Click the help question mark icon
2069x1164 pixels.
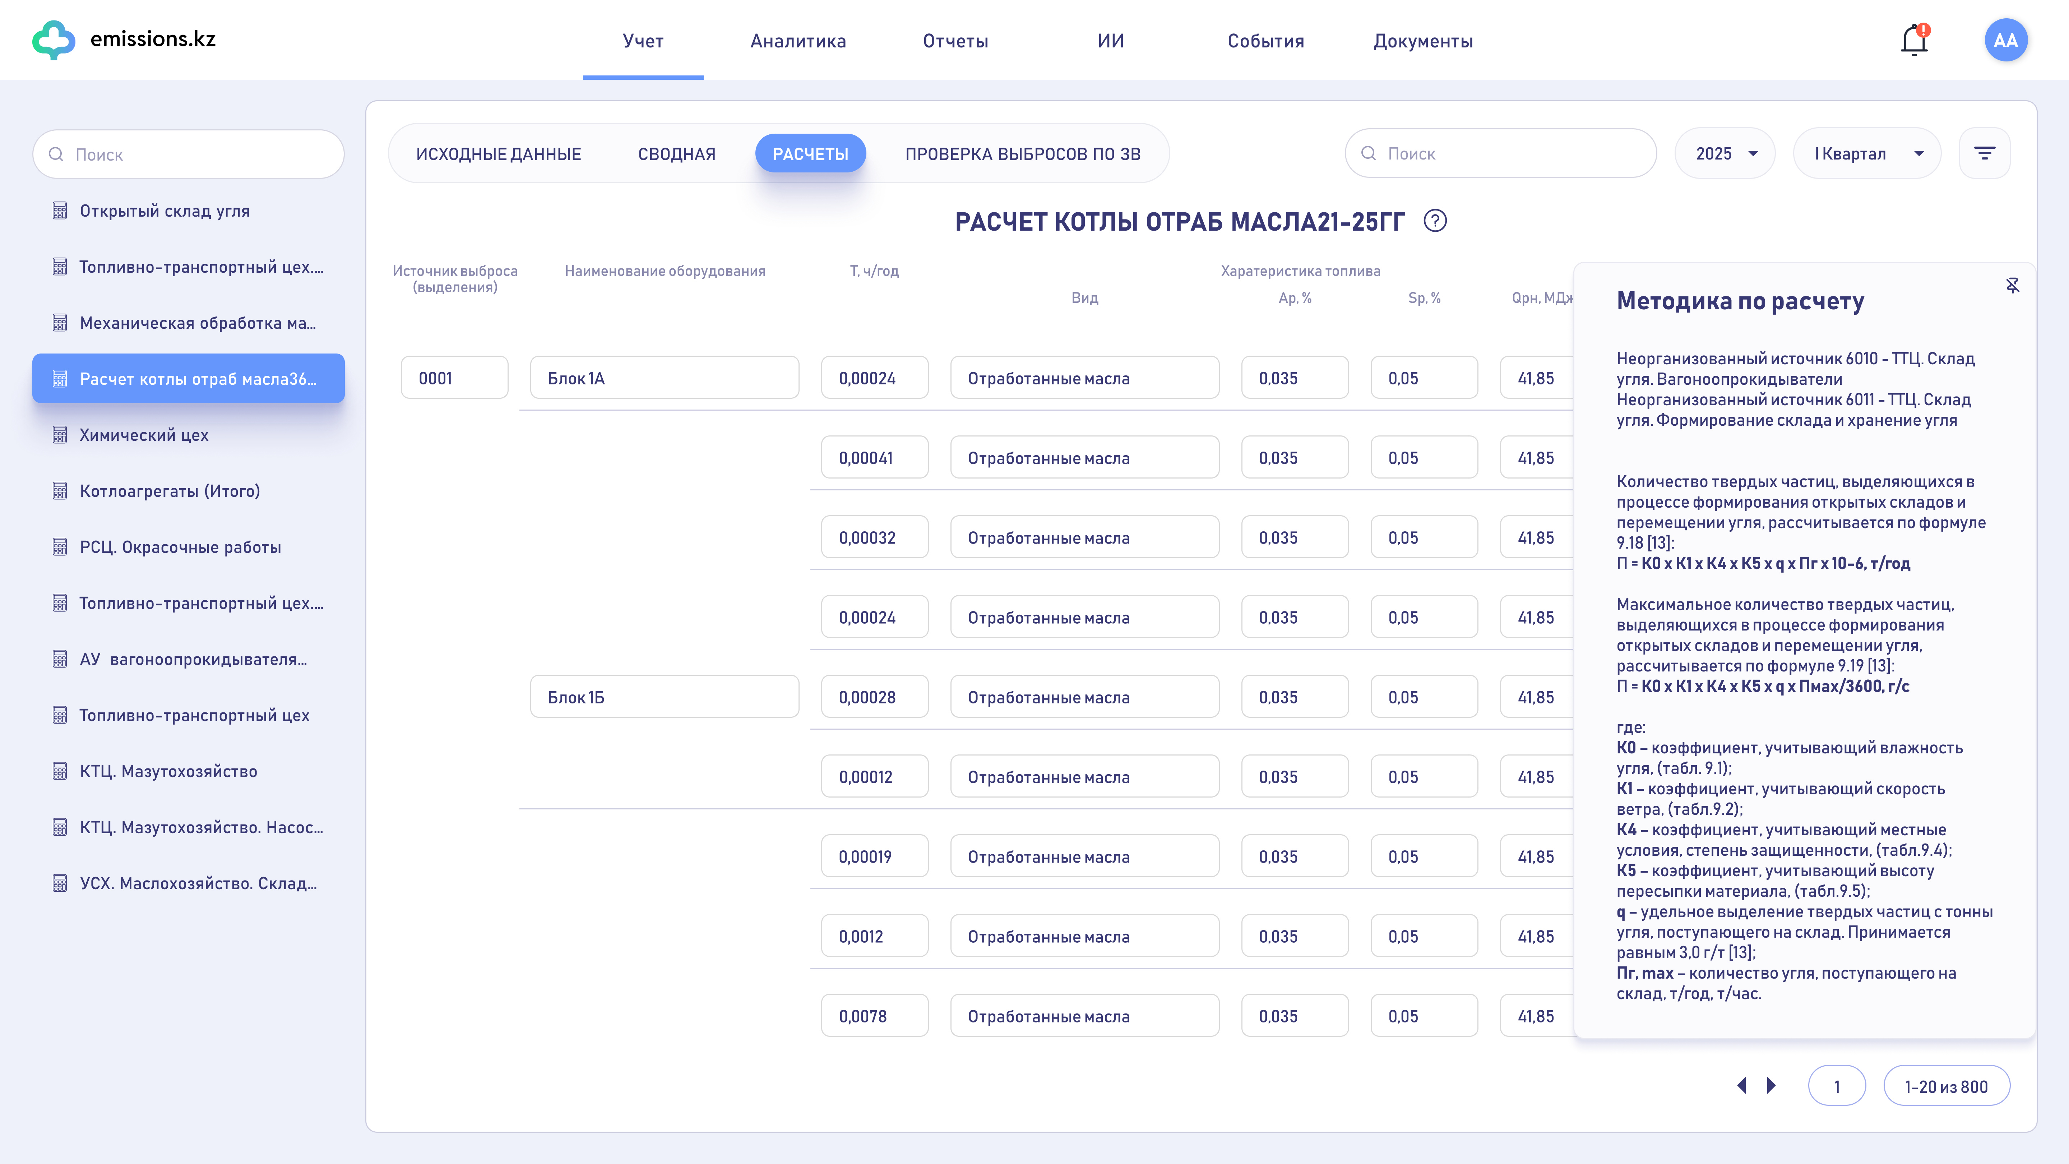tap(1435, 221)
